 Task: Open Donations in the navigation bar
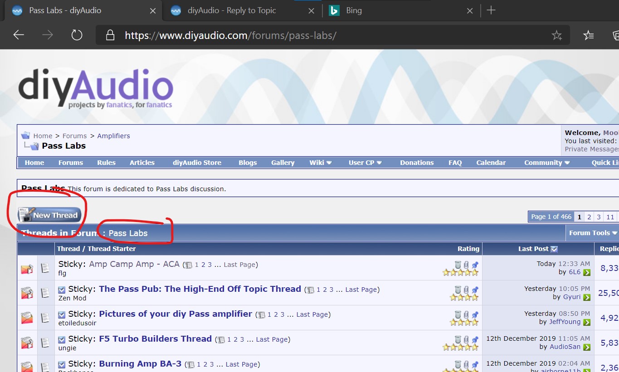point(417,163)
